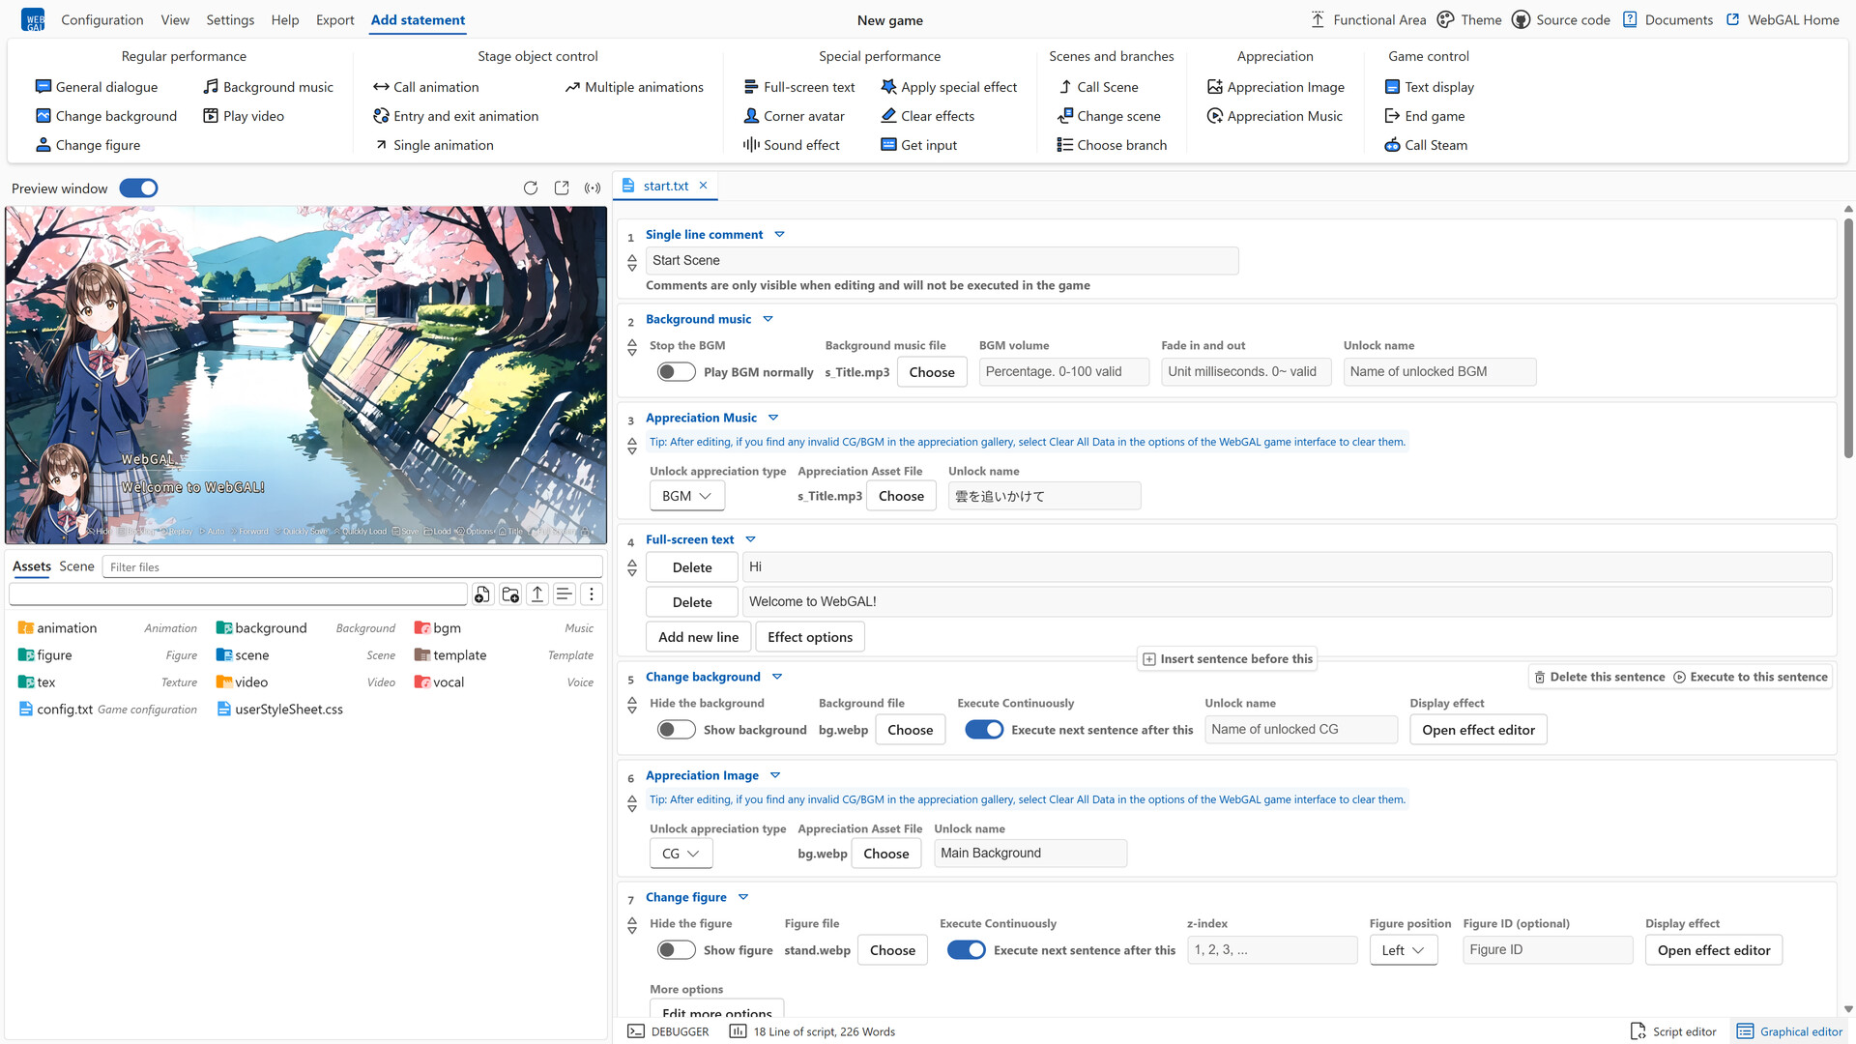
Task: Add Appreciation Music statement
Action: pos(1274,116)
